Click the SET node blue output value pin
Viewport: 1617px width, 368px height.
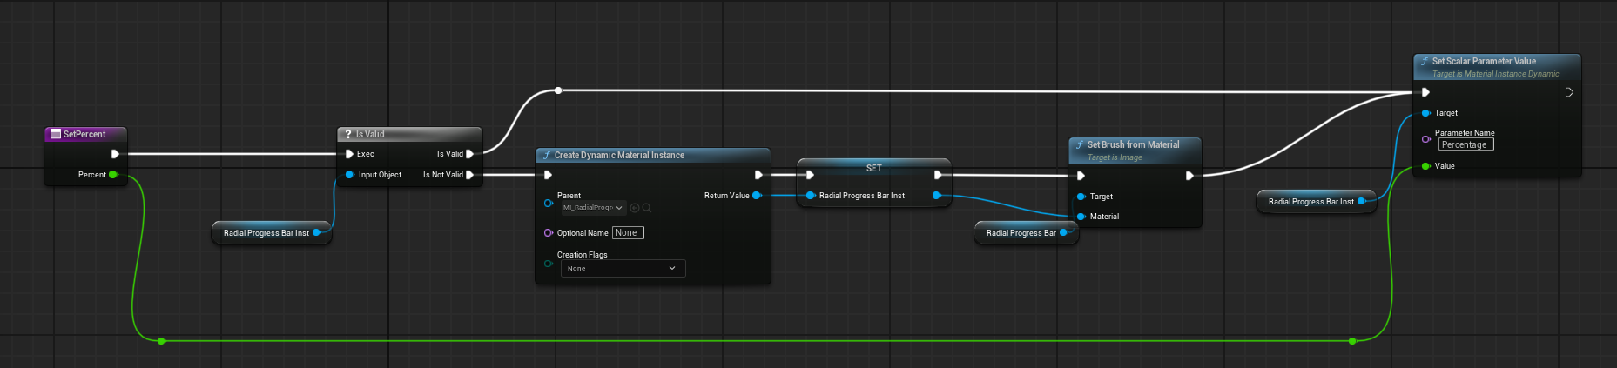[x=937, y=196]
